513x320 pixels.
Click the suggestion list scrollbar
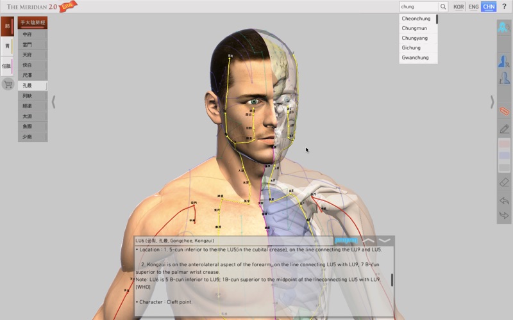pyautogui.click(x=437, y=19)
